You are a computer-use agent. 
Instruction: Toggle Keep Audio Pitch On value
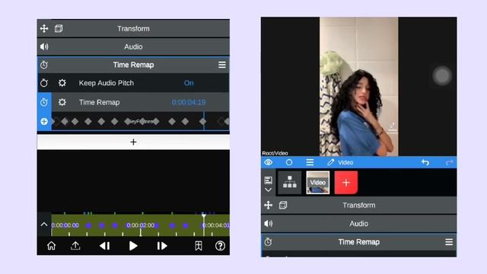click(x=189, y=83)
